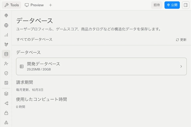This screenshot has height=127, width=191.
Task: Select the すべてのデータベース tab
Action: tap(34, 40)
